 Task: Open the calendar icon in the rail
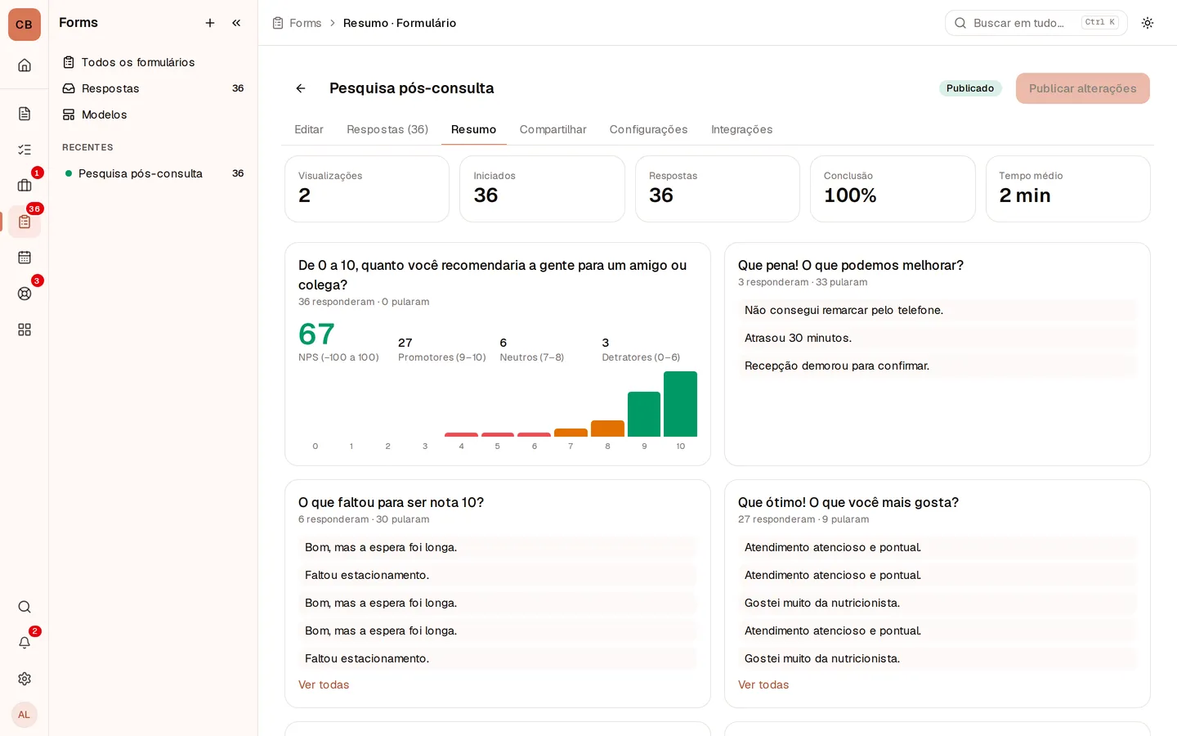tap(25, 258)
